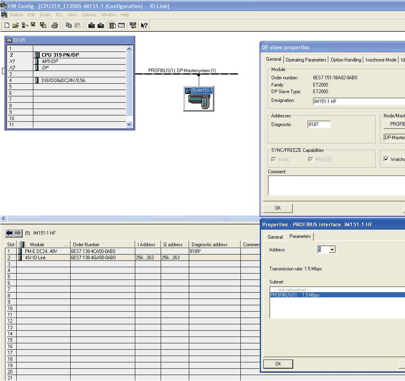Toggle the Watchdog checkbox

386,159
